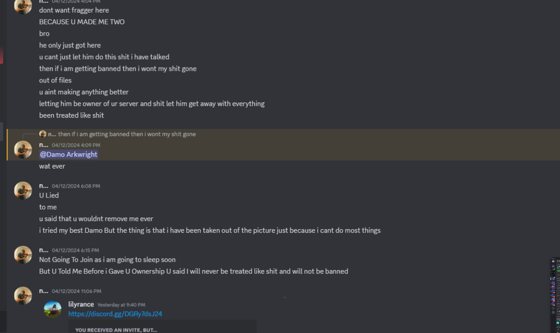Jump to the replied message preview text
The height and width of the screenshot is (333, 560).
tap(126, 134)
